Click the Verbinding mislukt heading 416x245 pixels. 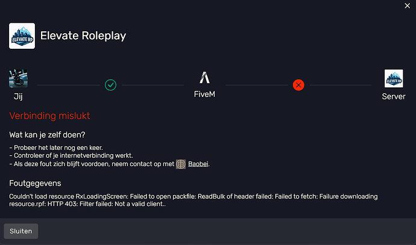click(49, 115)
